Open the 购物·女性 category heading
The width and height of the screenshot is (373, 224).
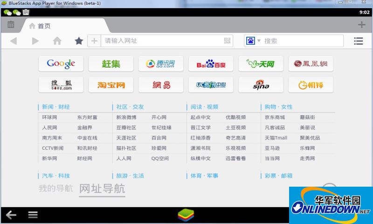(x=278, y=107)
